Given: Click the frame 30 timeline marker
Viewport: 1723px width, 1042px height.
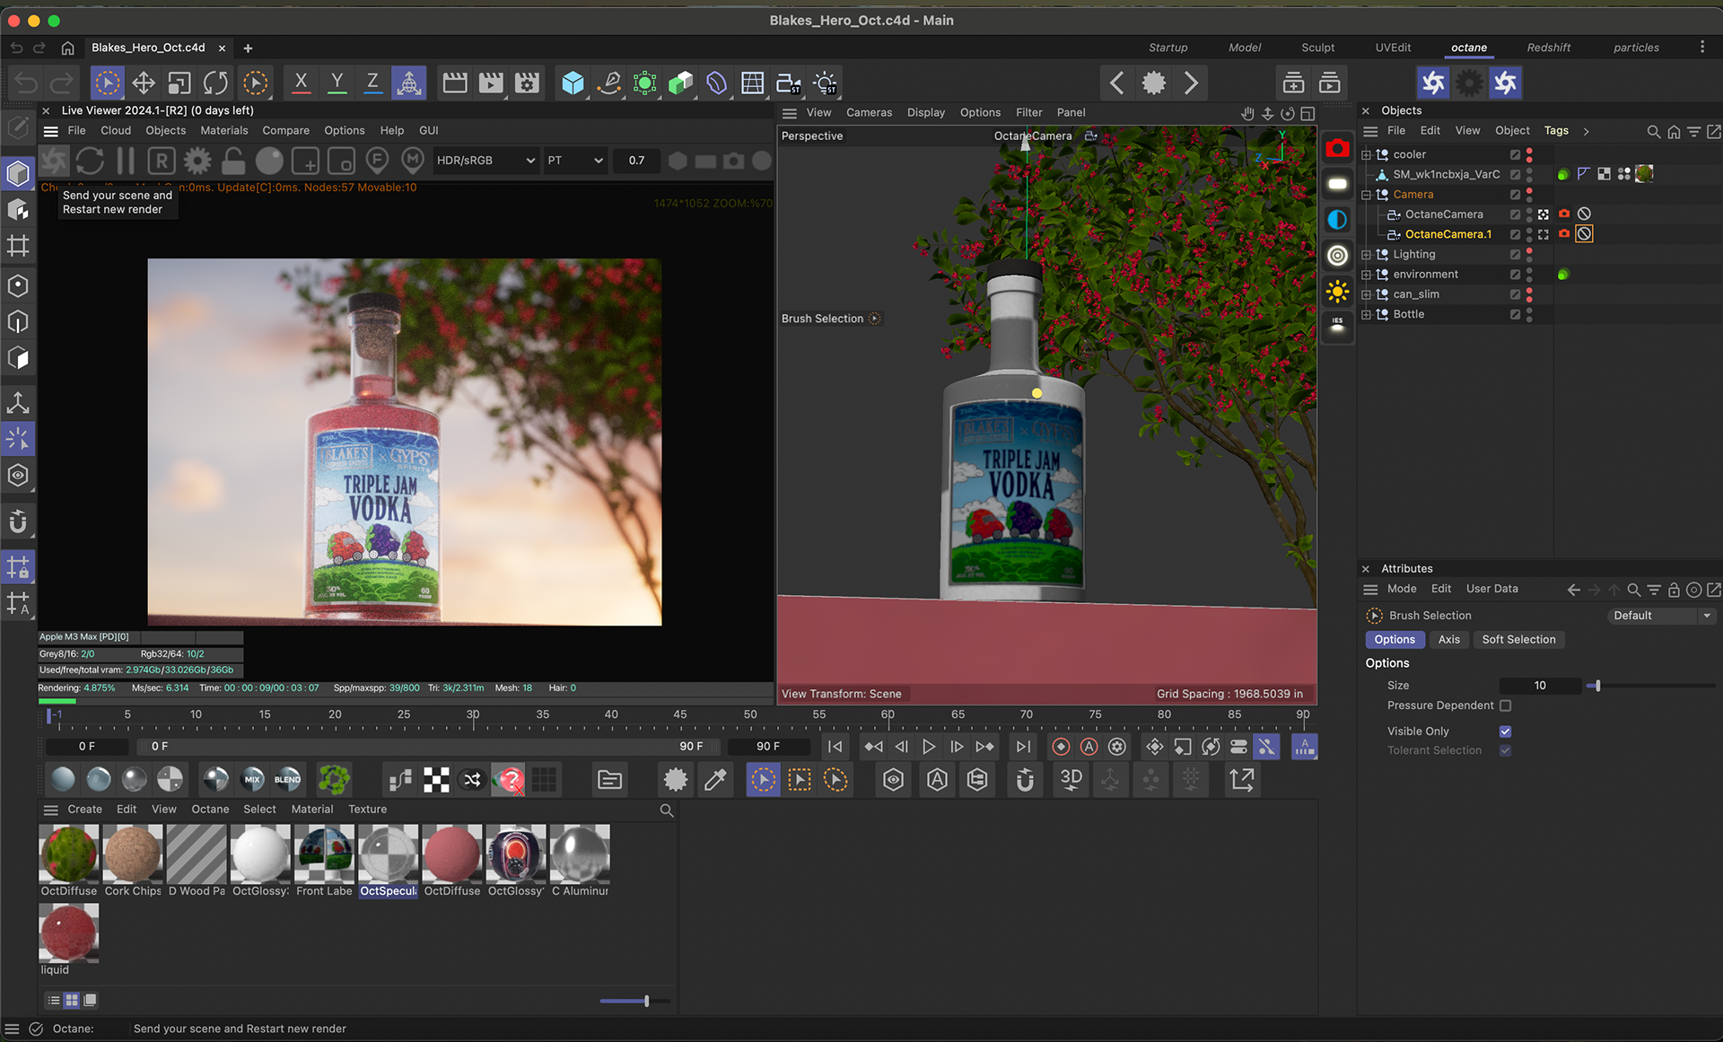Looking at the screenshot, I should 473,717.
